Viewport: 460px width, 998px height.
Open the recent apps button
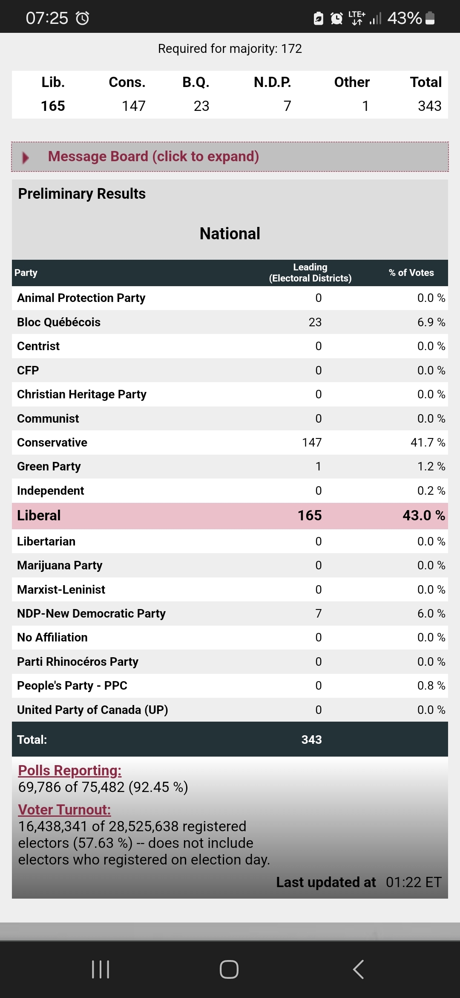pyautogui.click(x=101, y=969)
